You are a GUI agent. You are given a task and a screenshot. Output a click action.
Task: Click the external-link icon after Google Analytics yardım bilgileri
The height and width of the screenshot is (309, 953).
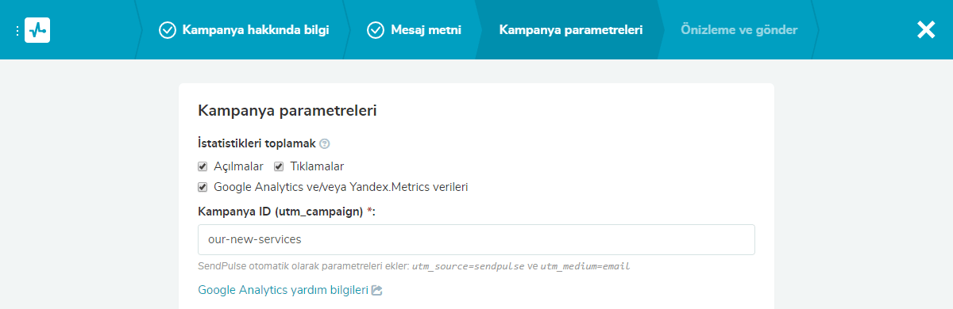(x=377, y=291)
